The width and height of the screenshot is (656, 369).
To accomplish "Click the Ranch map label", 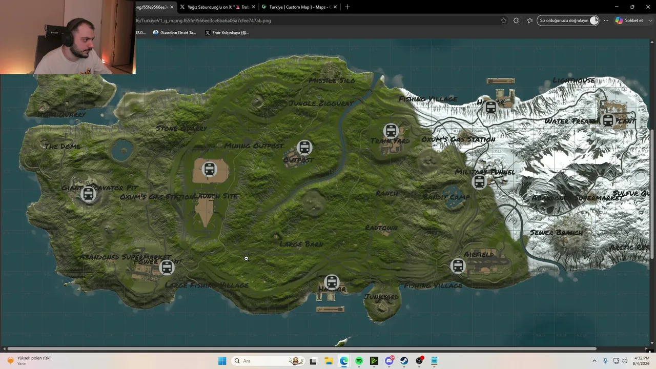I will 386,193.
